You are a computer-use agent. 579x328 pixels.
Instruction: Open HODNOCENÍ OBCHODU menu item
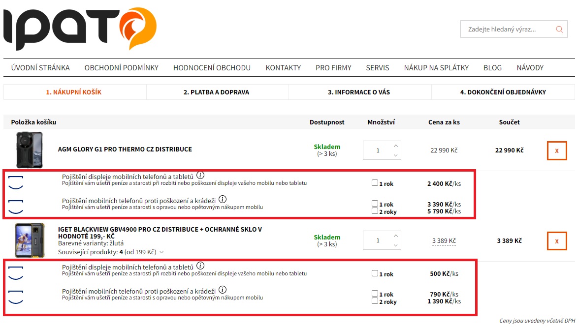pos(212,68)
